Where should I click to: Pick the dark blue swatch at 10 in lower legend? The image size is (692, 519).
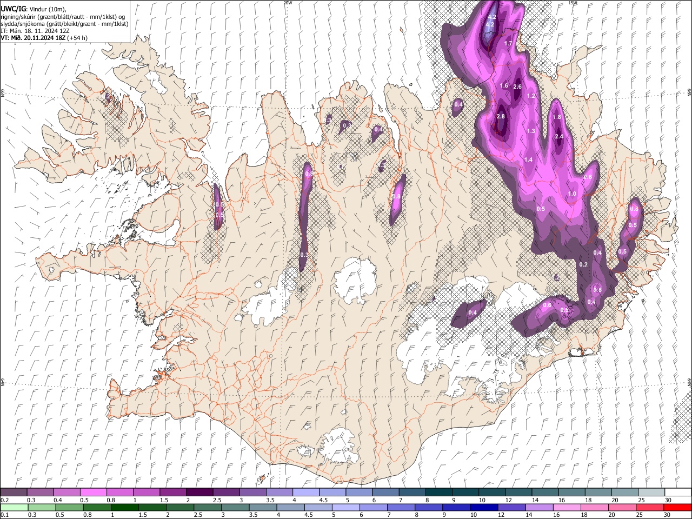(483, 508)
